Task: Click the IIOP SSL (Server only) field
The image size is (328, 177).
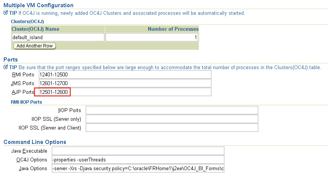Action: 172,119
